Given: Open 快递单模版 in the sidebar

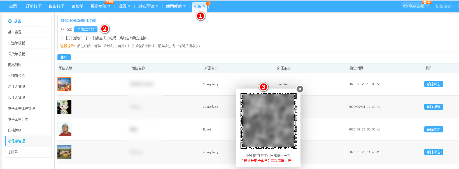Looking at the screenshot, I should click(x=28, y=43).
